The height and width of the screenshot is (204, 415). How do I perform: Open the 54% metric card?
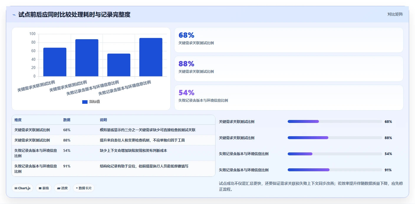289,98
